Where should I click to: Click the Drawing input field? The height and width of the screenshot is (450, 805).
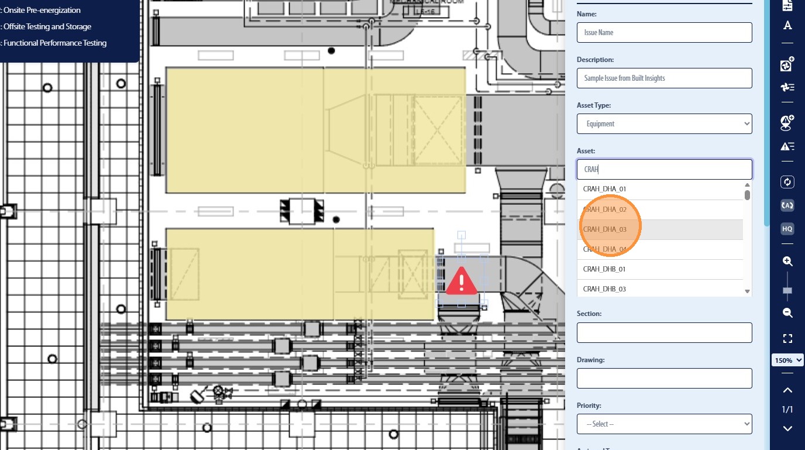coord(664,378)
